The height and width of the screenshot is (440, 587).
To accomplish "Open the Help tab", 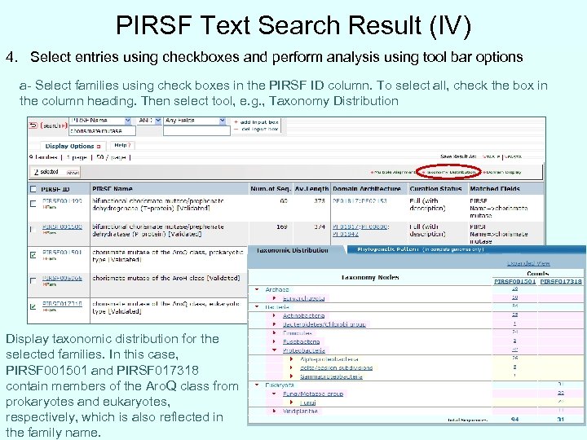I will tap(122, 145).
